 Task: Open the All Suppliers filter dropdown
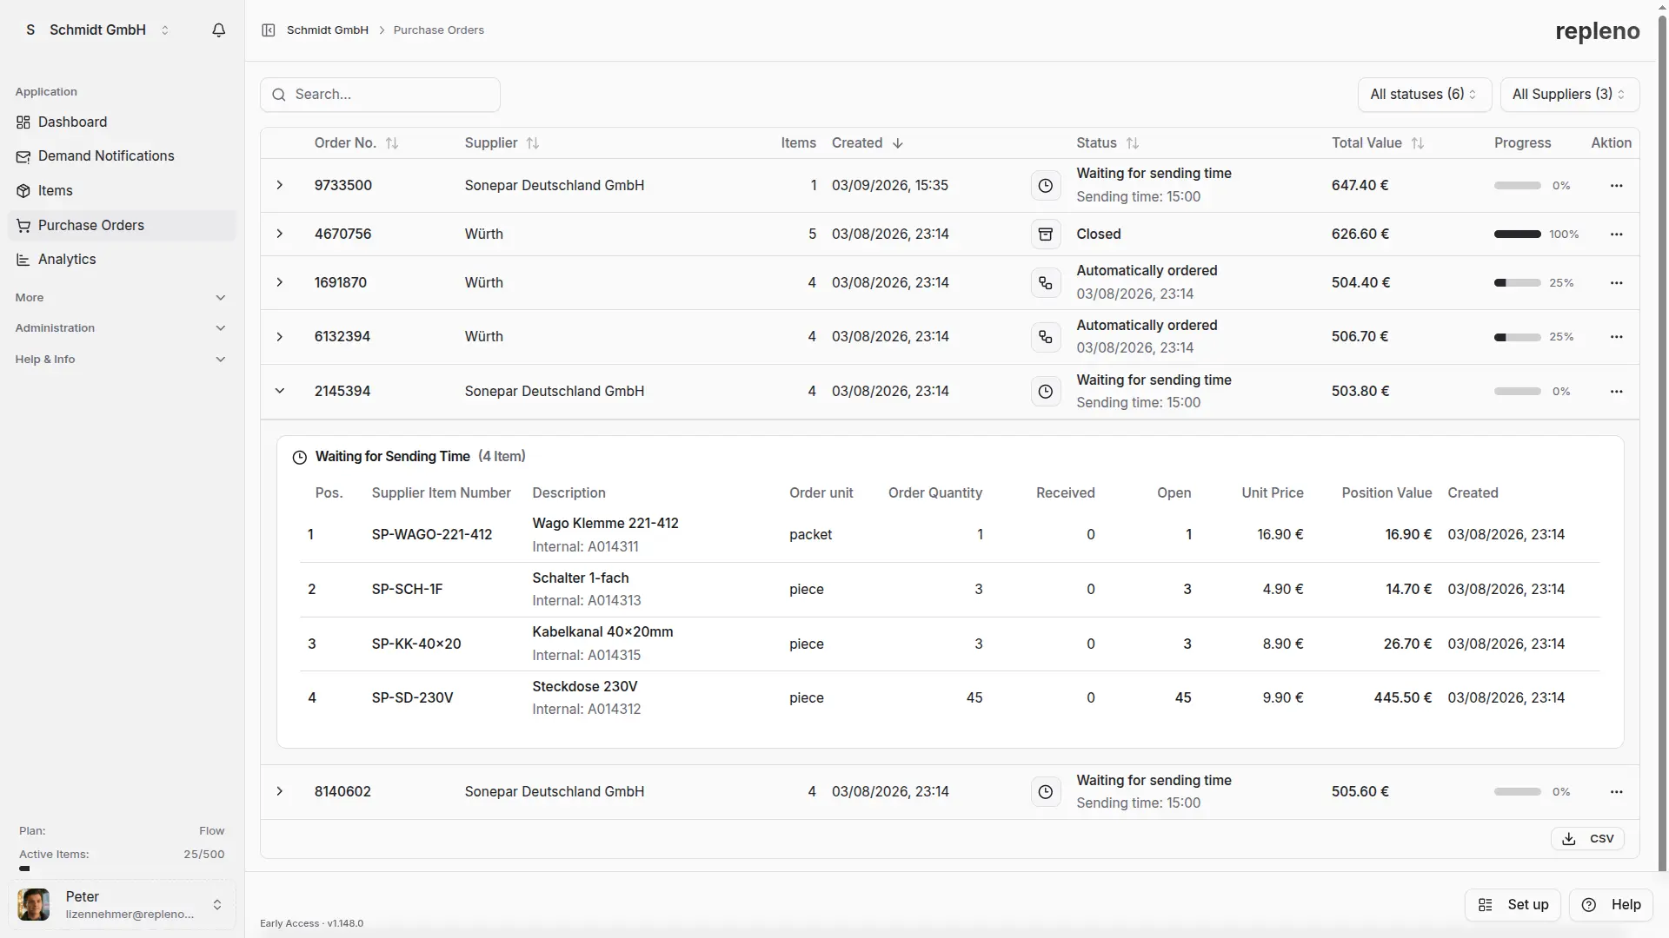click(1569, 94)
